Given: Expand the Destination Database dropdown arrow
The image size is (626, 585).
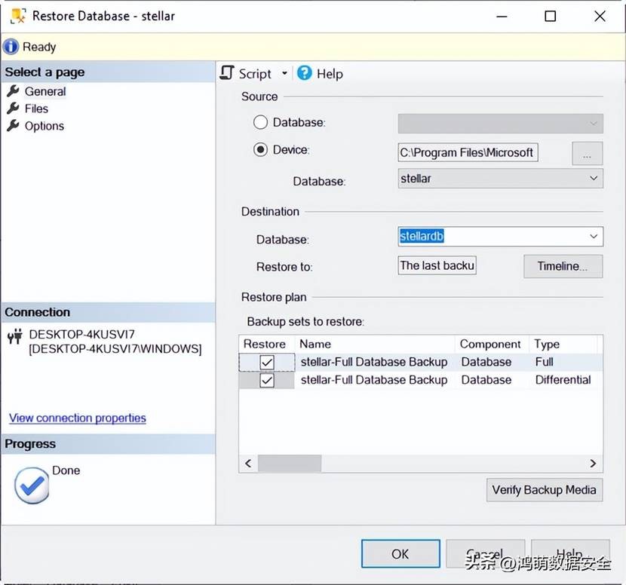Looking at the screenshot, I should (x=594, y=236).
